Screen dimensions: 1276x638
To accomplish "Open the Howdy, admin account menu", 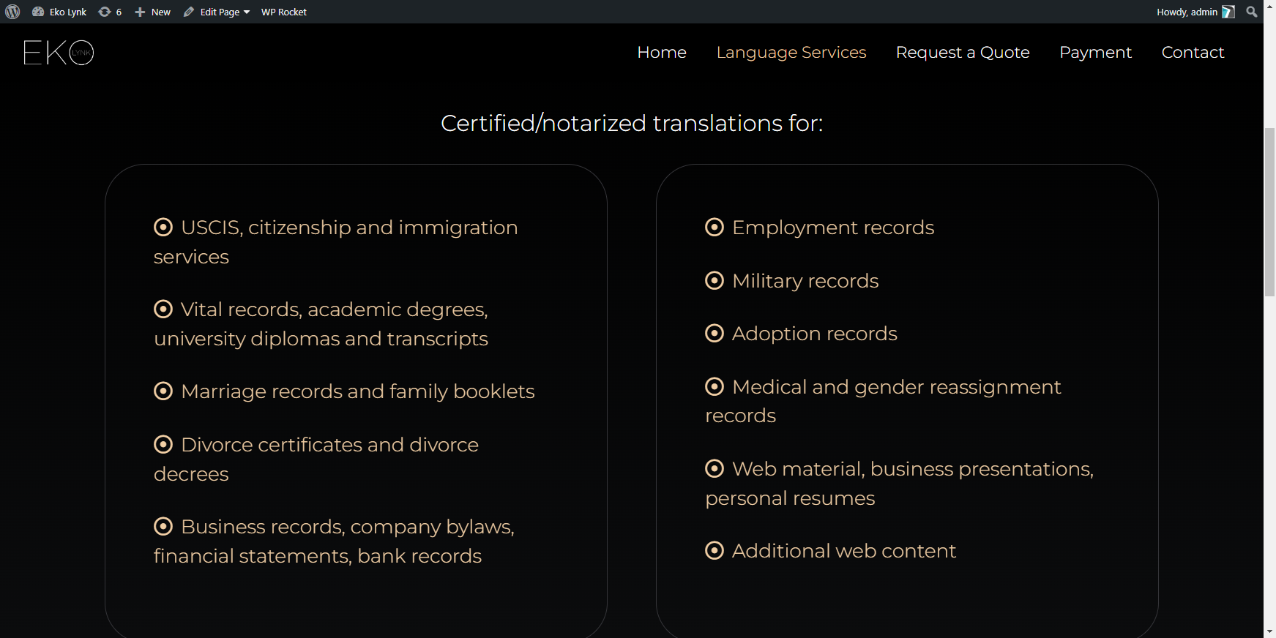I will [1195, 12].
